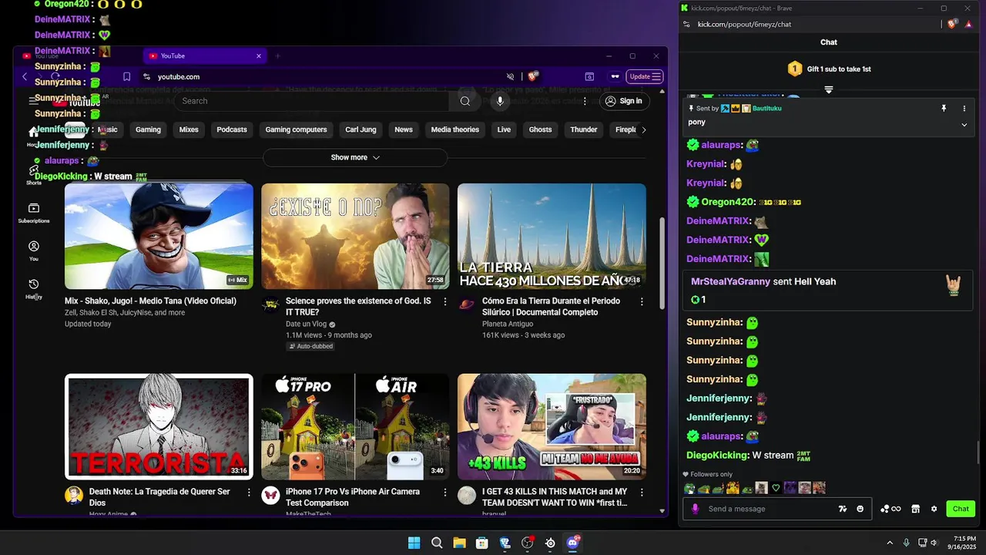Screen dimensions: 986x555
Task: Open the 43 KILLS video thumbnail
Action: coord(552,426)
